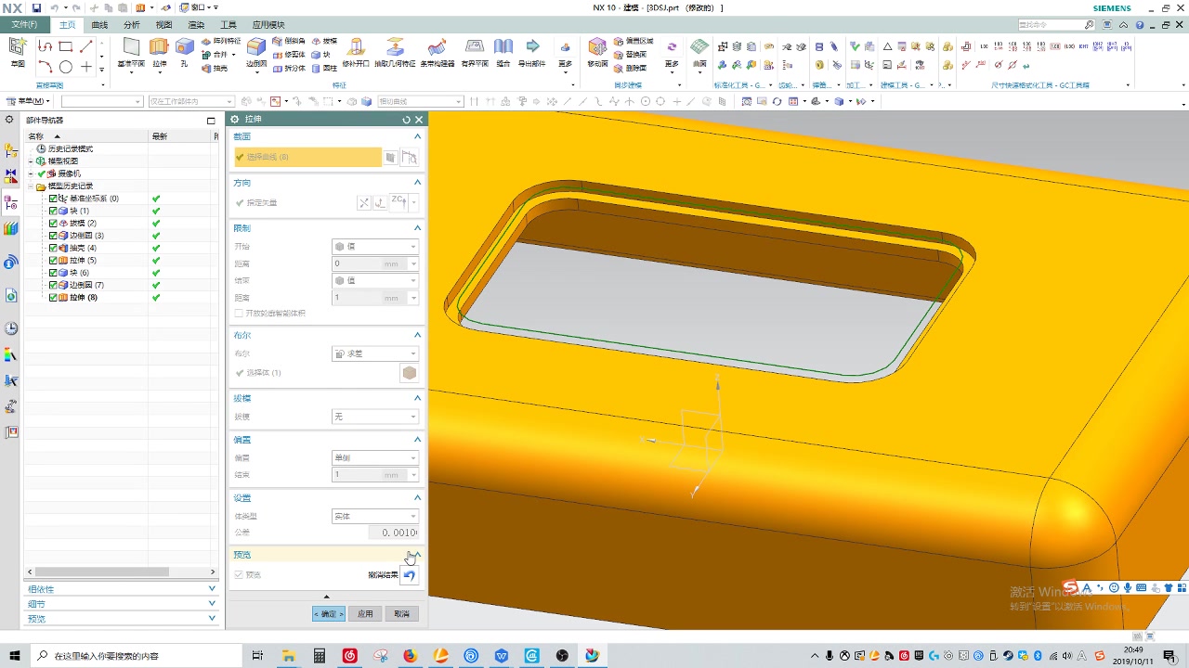The width and height of the screenshot is (1189, 668).
Task: Select the 孔 hole feature tool
Action: tap(185, 52)
